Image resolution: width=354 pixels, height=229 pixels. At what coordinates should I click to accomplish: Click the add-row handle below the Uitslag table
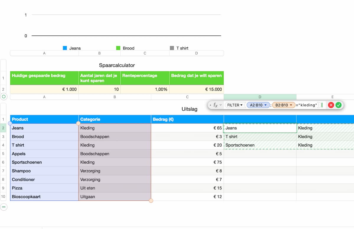click(x=4, y=207)
